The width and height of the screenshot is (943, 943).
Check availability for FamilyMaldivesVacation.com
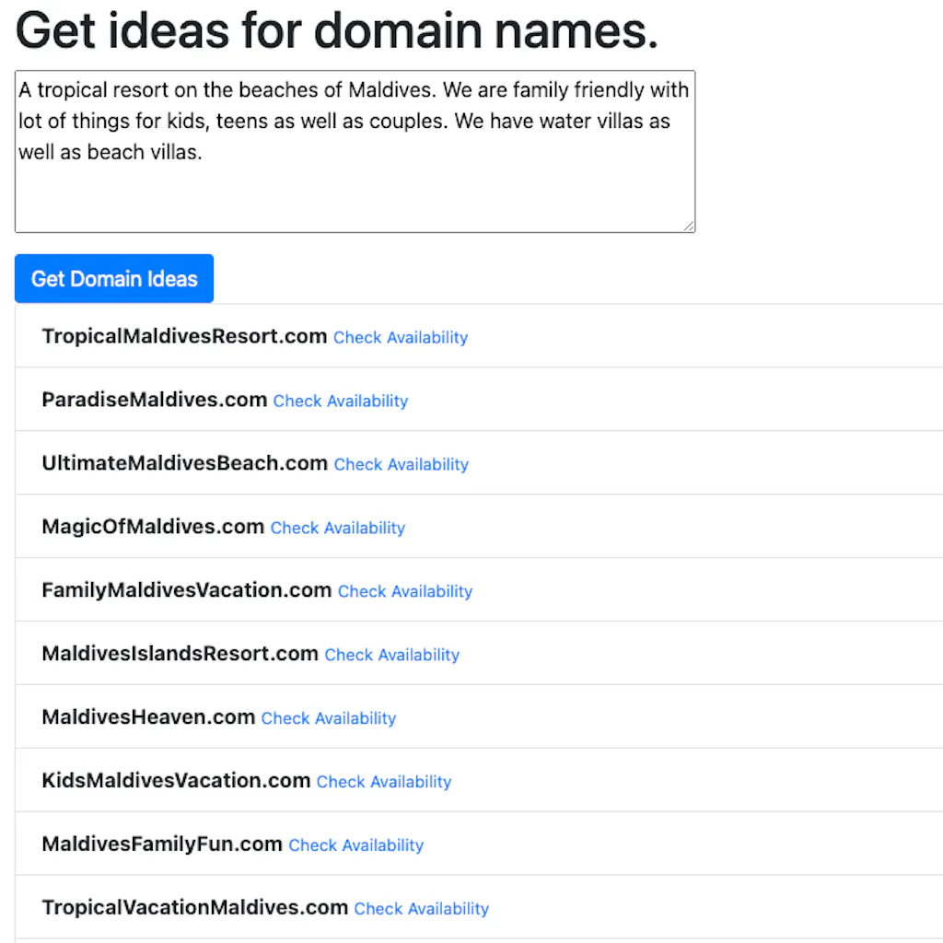(x=404, y=591)
